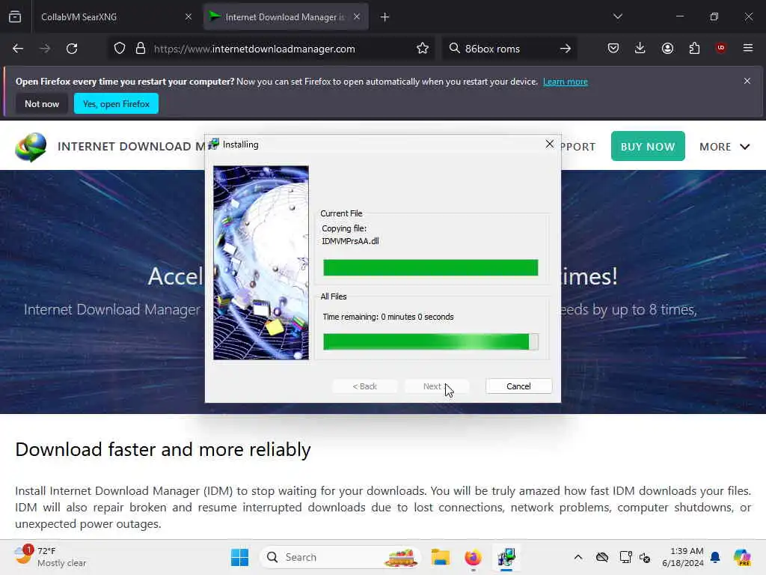
Task: Go forward one page in Firefox
Action: [45, 49]
